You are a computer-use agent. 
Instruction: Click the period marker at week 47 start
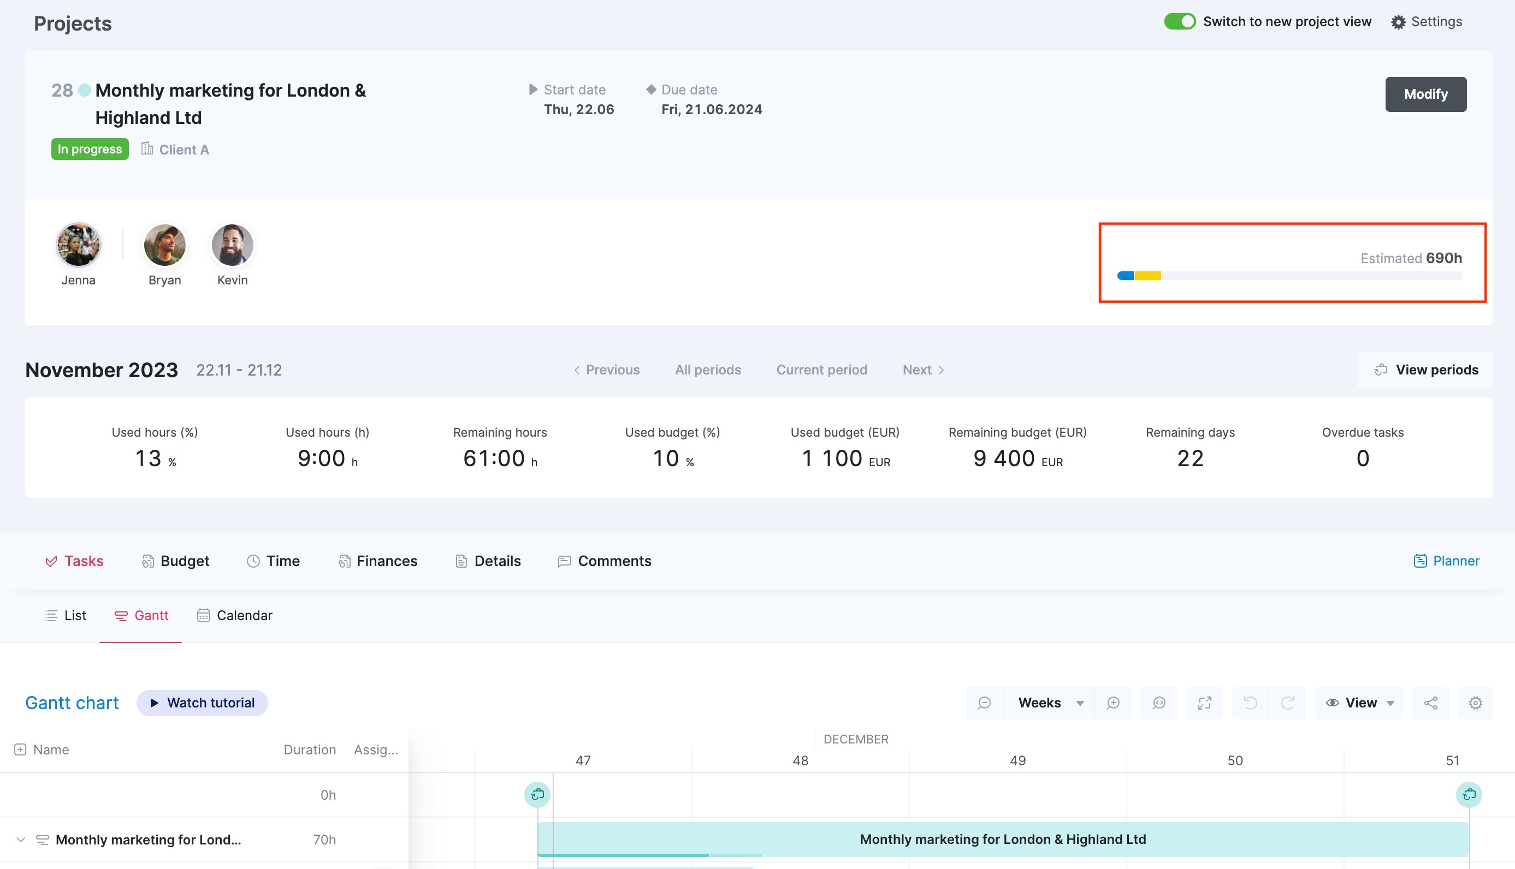537,794
